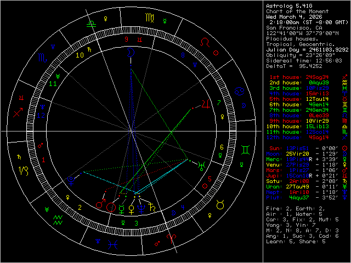Click the large green Mercury glyph inside the wheel
This screenshot has height=263, width=351.
pos(121,209)
